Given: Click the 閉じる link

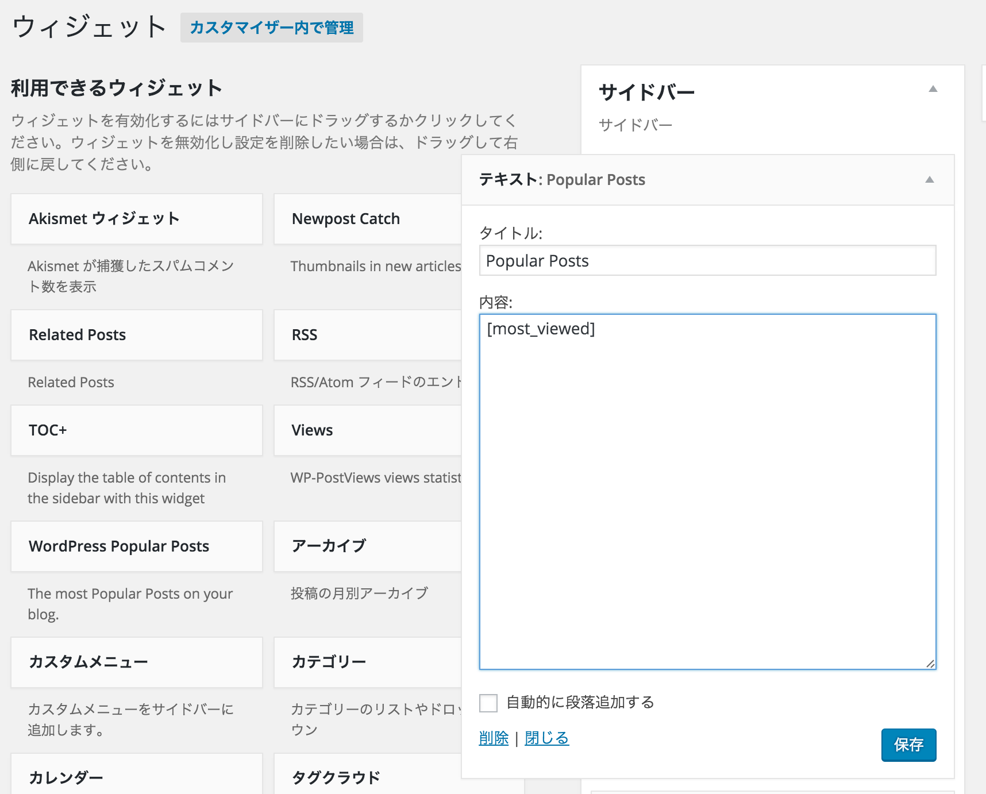Looking at the screenshot, I should pyautogui.click(x=546, y=738).
